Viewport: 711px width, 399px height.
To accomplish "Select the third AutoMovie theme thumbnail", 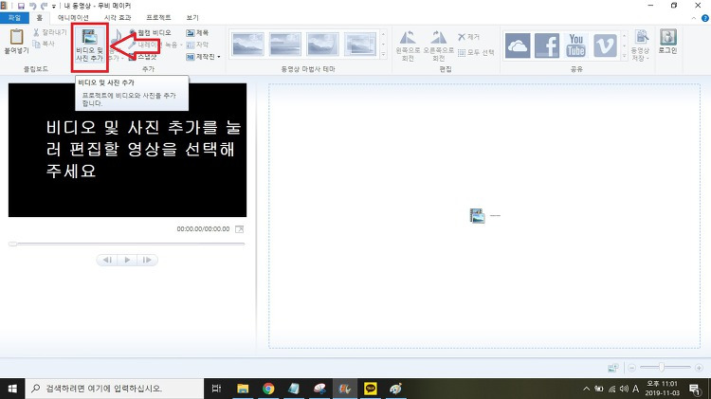I will (322, 44).
